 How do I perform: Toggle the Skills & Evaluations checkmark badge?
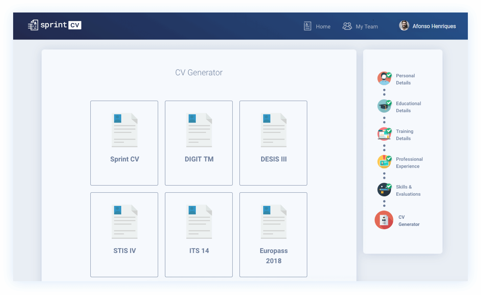389,185
